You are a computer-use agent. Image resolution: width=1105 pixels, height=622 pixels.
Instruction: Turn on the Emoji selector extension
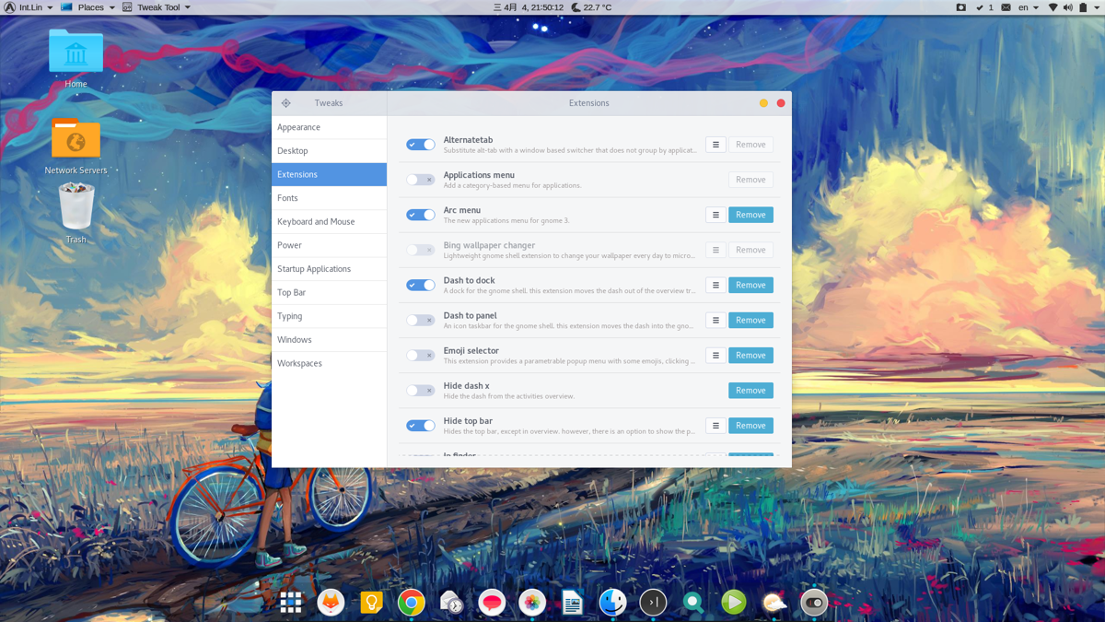coord(421,355)
